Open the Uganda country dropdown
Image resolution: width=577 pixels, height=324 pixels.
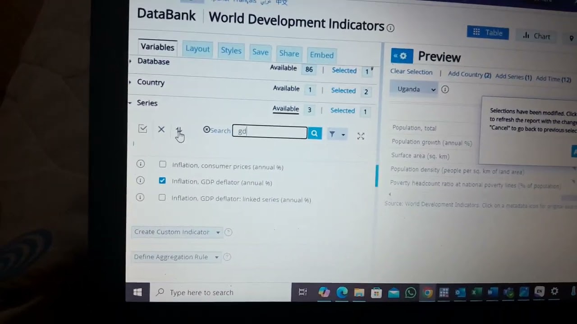pyautogui.click(x=414, y=89)
